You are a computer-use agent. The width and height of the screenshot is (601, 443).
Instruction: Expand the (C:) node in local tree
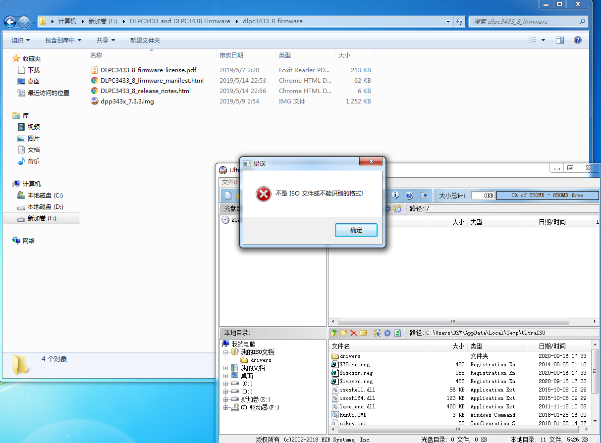[226, 384]
